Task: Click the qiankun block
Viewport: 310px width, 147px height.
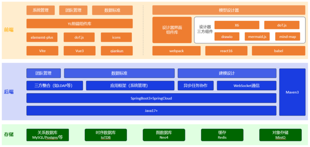Action: (117, 51)
